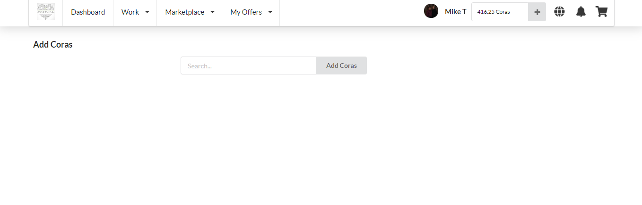642x205 pixels.
Task: Select the My Offers menu label
Action: coord(246,12)
